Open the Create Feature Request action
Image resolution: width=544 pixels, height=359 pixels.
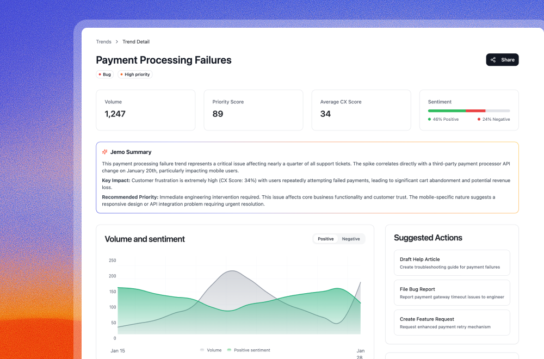pyautogui.click(x=452, y=322)
